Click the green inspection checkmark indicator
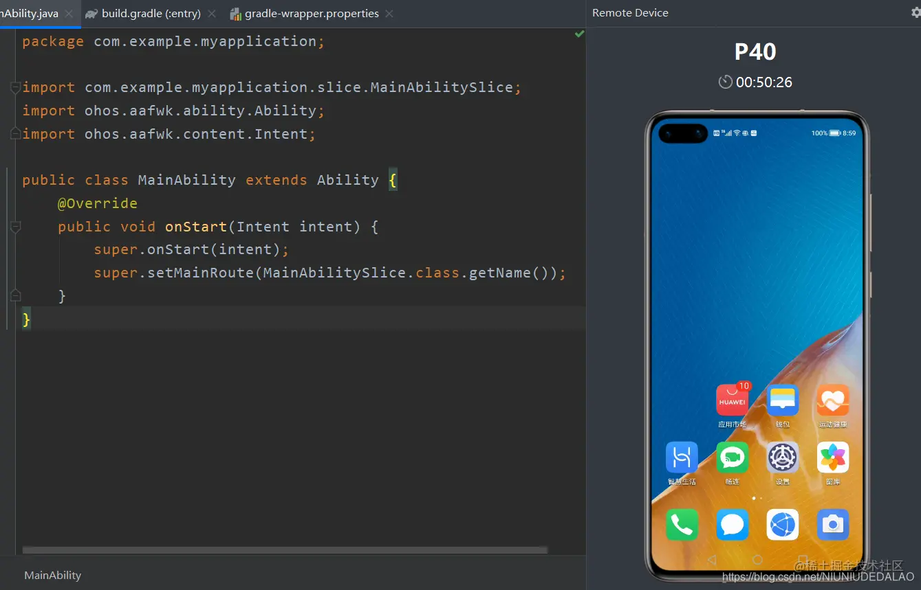Image resolution: width=921 pixels, height=590 pixels. tap(579, 34)
